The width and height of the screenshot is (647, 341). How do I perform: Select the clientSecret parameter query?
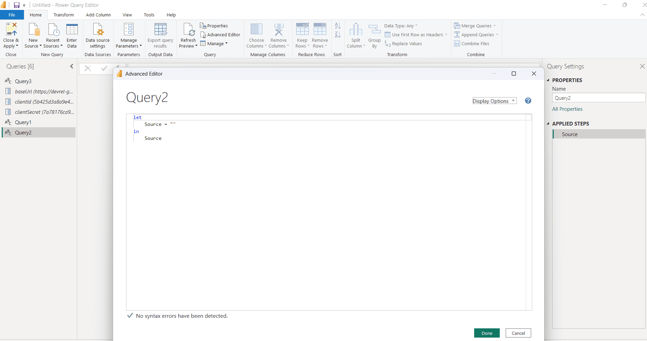(39, 112)
